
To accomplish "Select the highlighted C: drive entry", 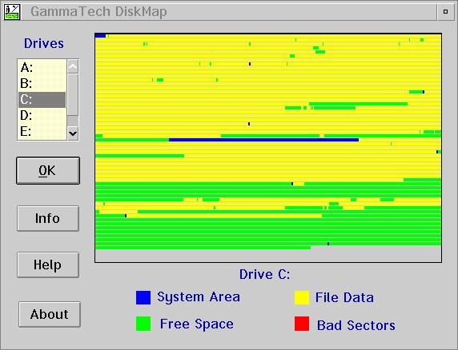I will click(42, 100).
